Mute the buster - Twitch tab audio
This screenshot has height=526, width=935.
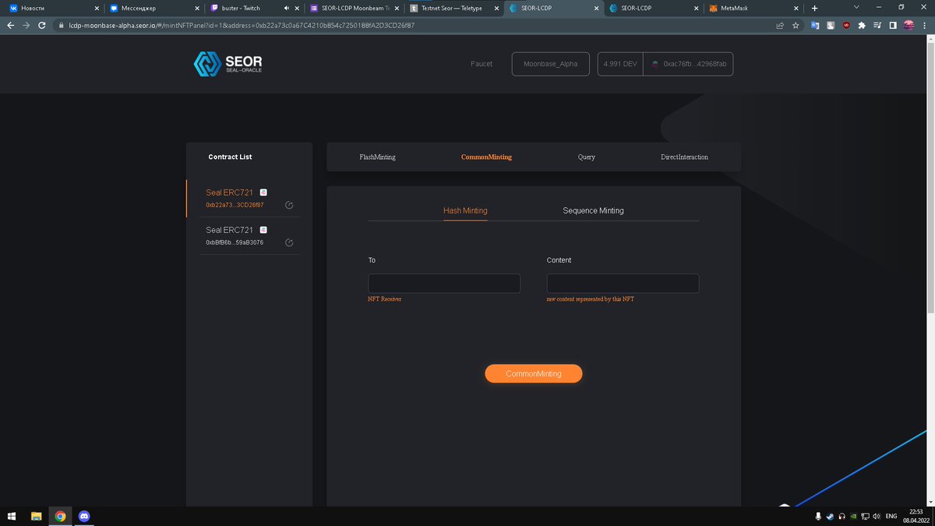pyautogui.click(x=287, y=8)
